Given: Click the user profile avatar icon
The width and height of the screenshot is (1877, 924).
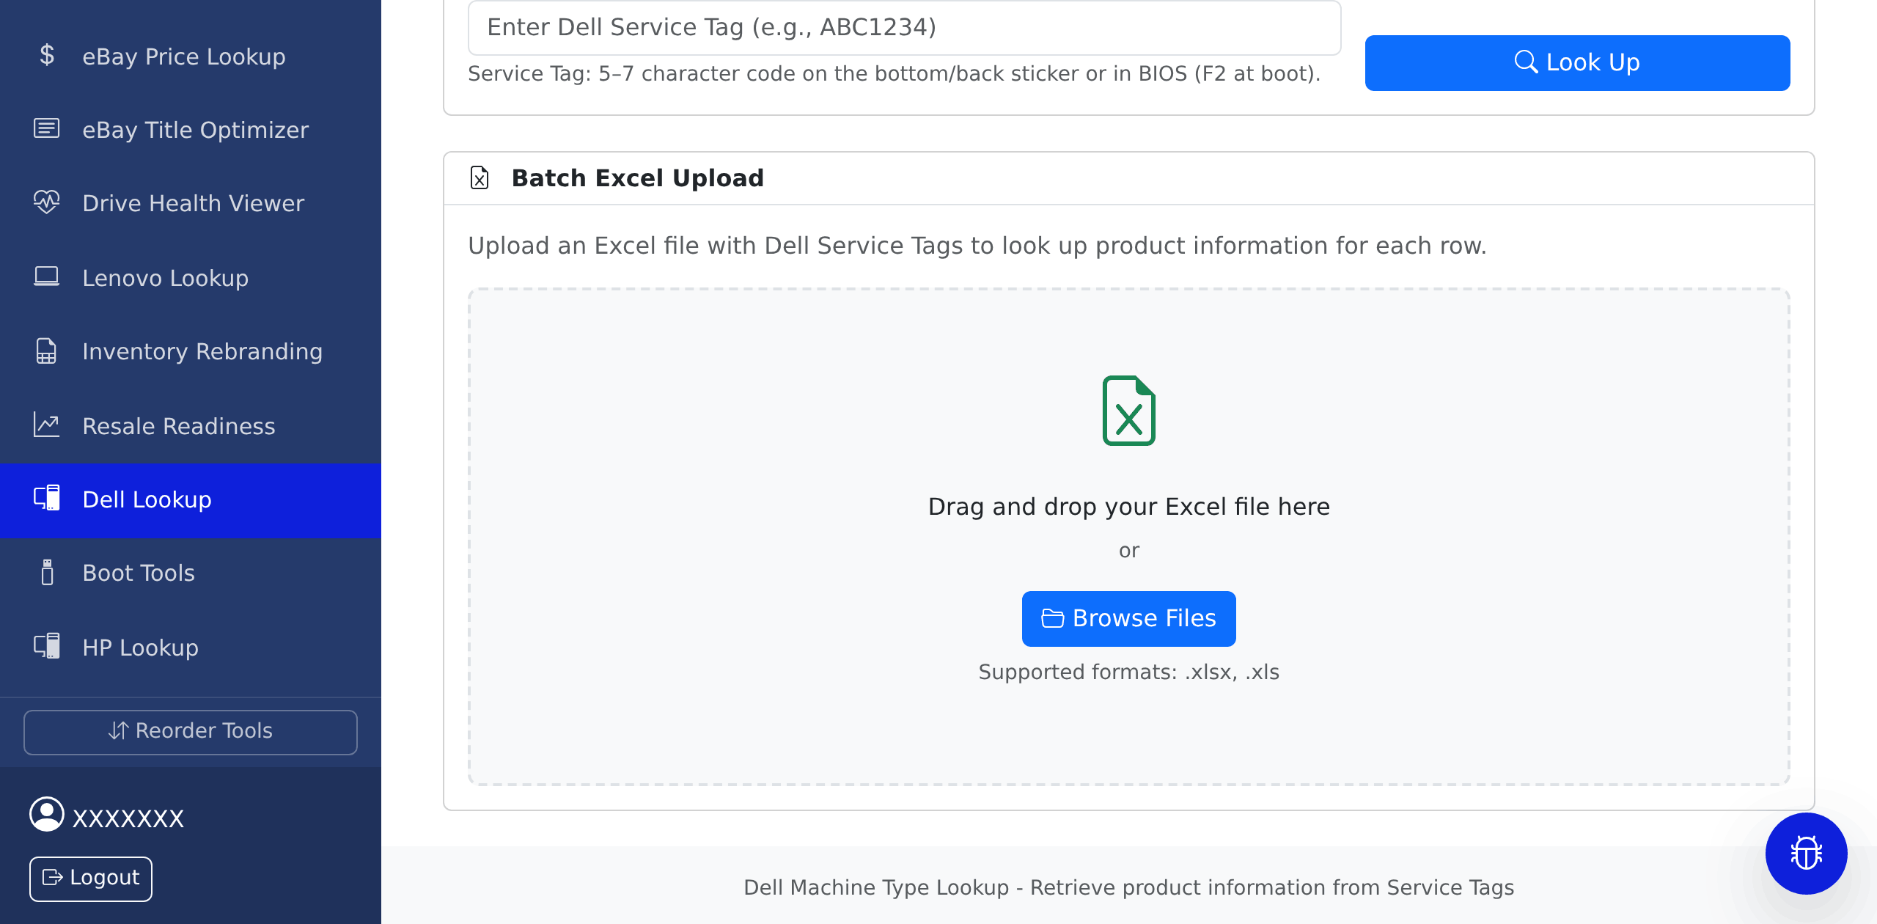Looking at the screenshot, I should tap(47, 814).
